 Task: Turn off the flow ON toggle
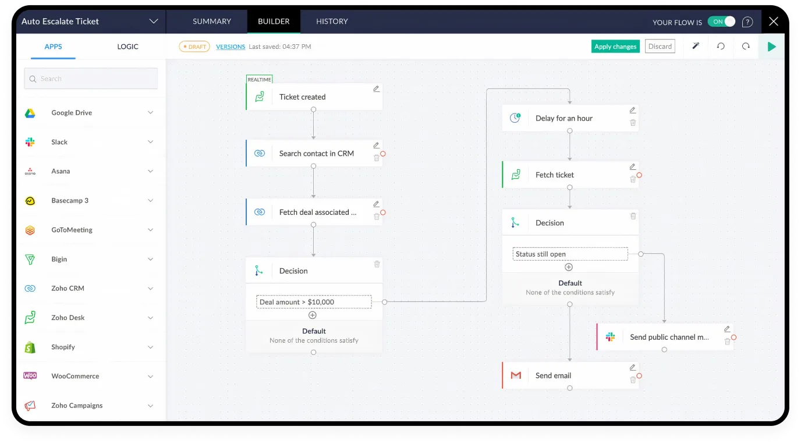(x=721, y=22)
